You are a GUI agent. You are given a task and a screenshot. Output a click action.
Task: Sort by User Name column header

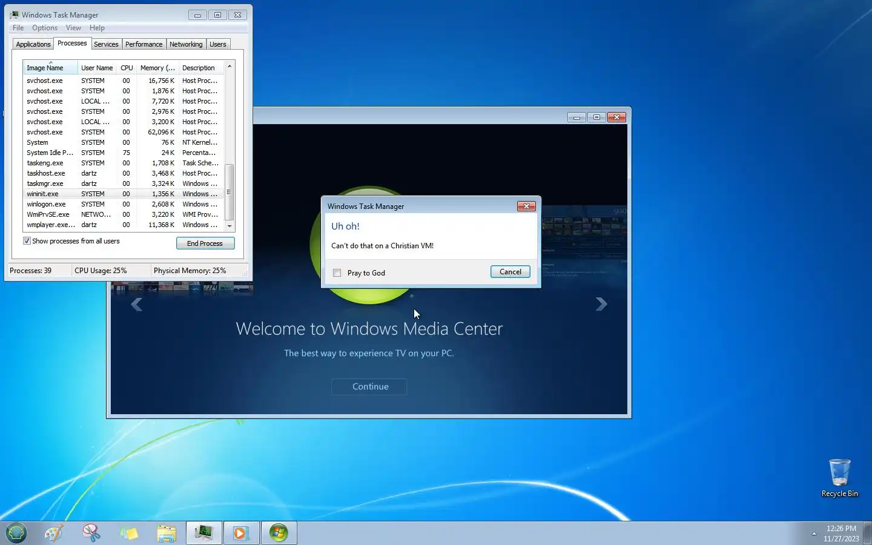tap(97, 68)
